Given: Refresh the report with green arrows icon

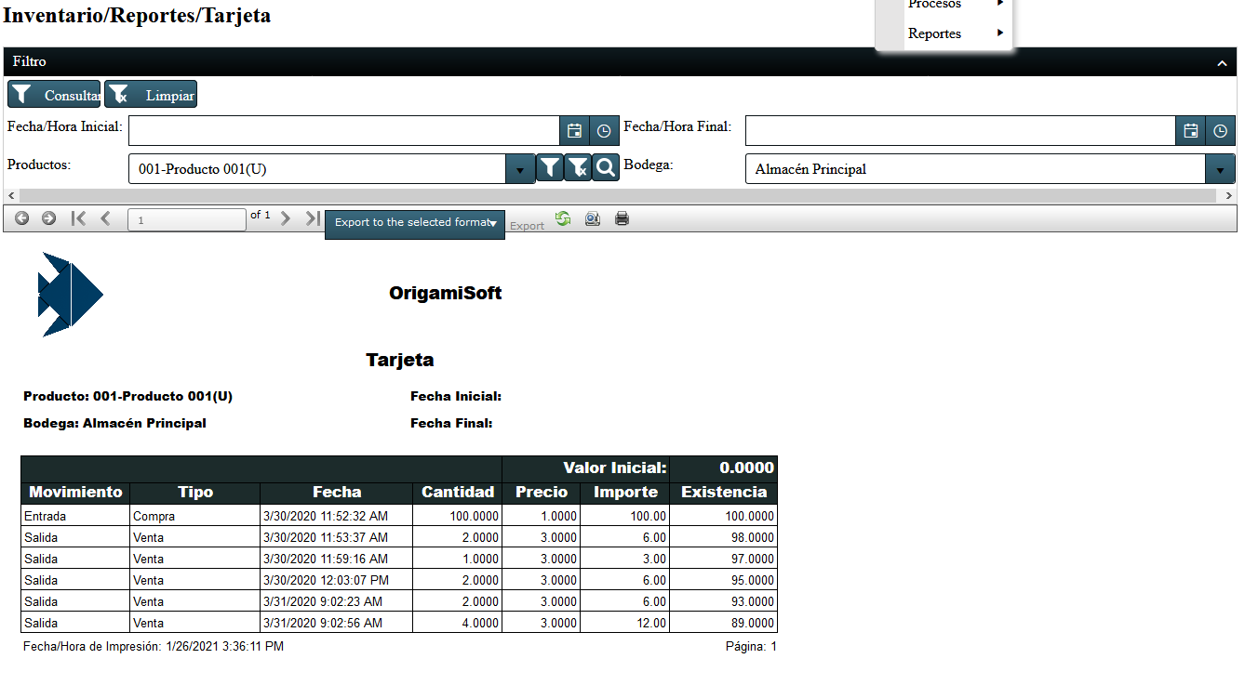Looking at the screenshot, I should 563,218.
